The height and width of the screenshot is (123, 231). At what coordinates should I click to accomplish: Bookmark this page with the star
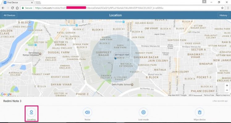[x=222, y=8]
